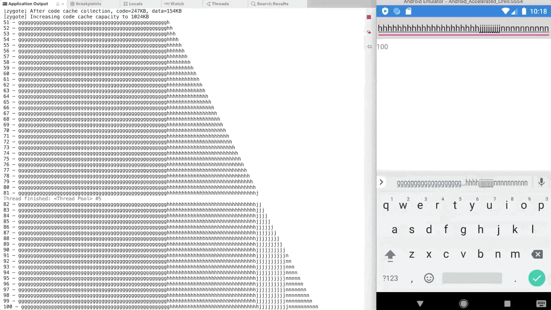Toggle the Shift key on the keyboard
Viewport: 551px width, 310px height.
coord(390,254)
